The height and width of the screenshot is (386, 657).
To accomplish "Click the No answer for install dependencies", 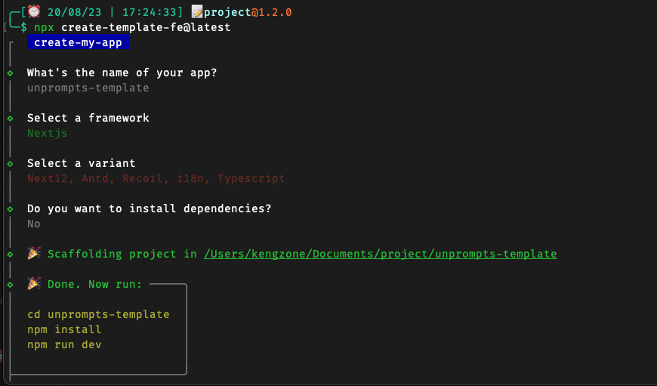I will pos(34,224).
